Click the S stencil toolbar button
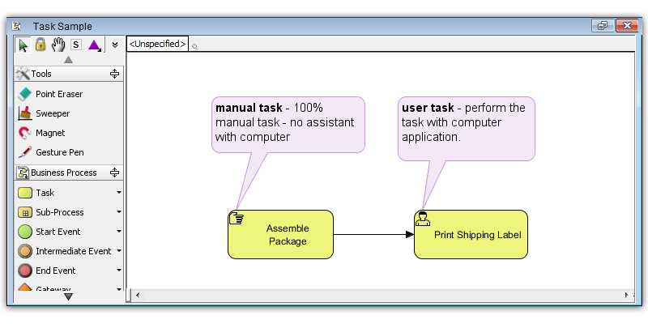 [76, 45]
